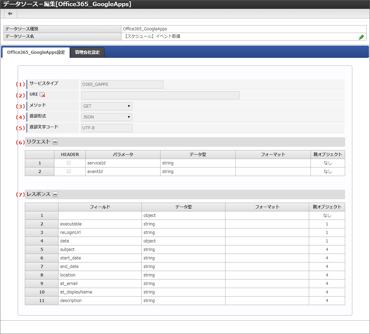Collapse the リクエスト section
370x334 pixels.
55,142
